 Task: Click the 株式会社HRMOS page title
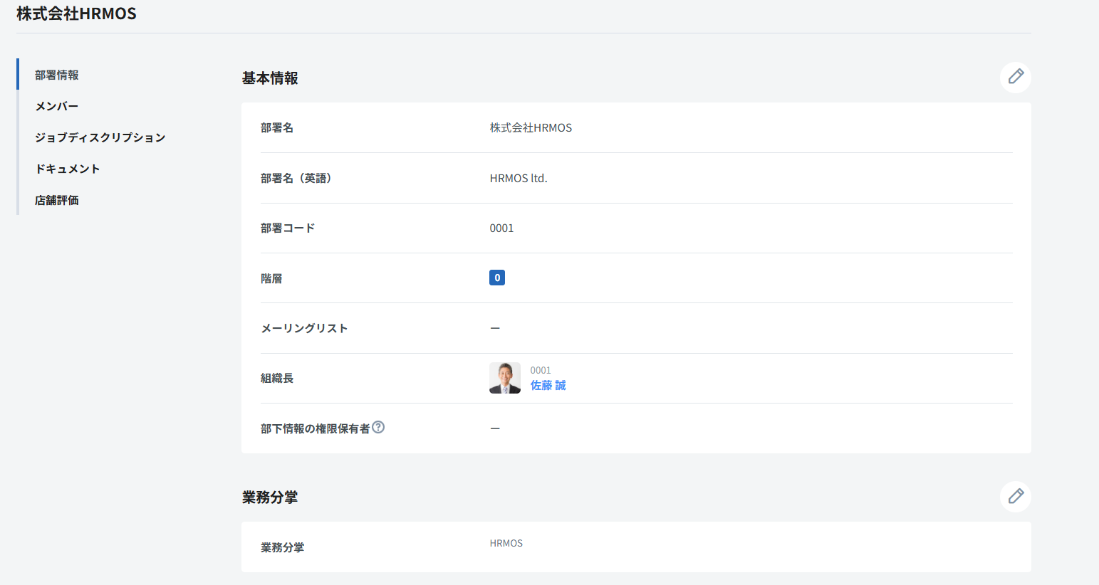point(76,14)
